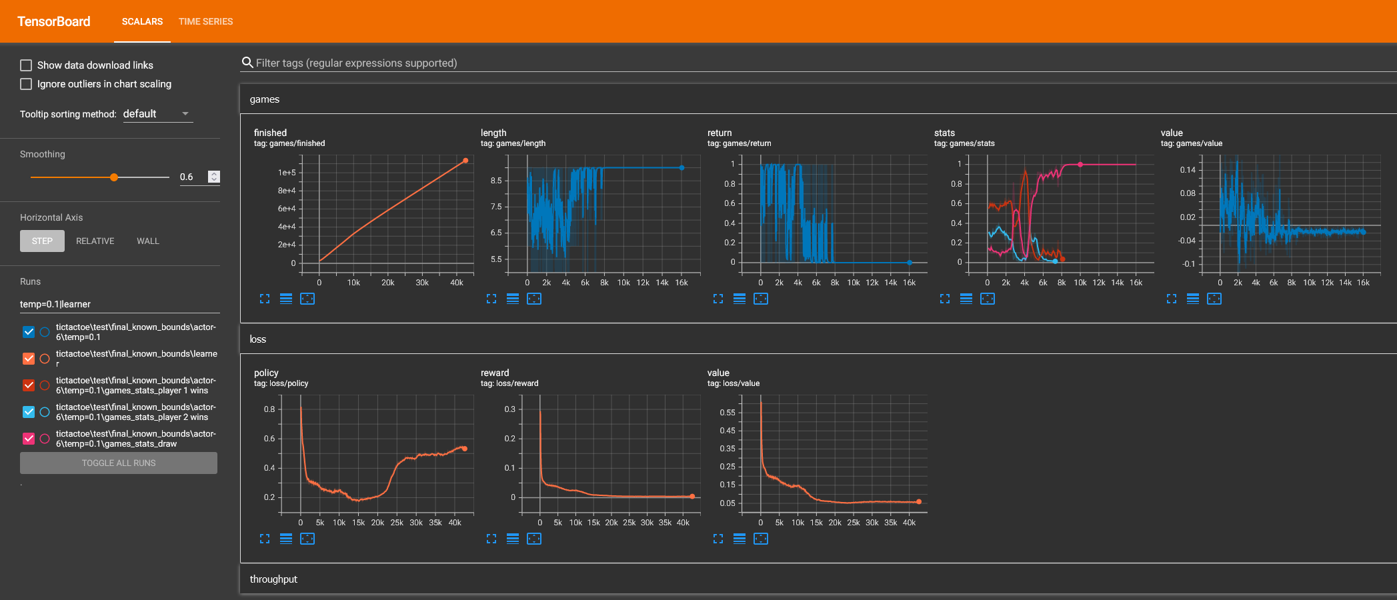
Task: Enable Ignore outliers in chart scaling
Action: coord(26,84)
